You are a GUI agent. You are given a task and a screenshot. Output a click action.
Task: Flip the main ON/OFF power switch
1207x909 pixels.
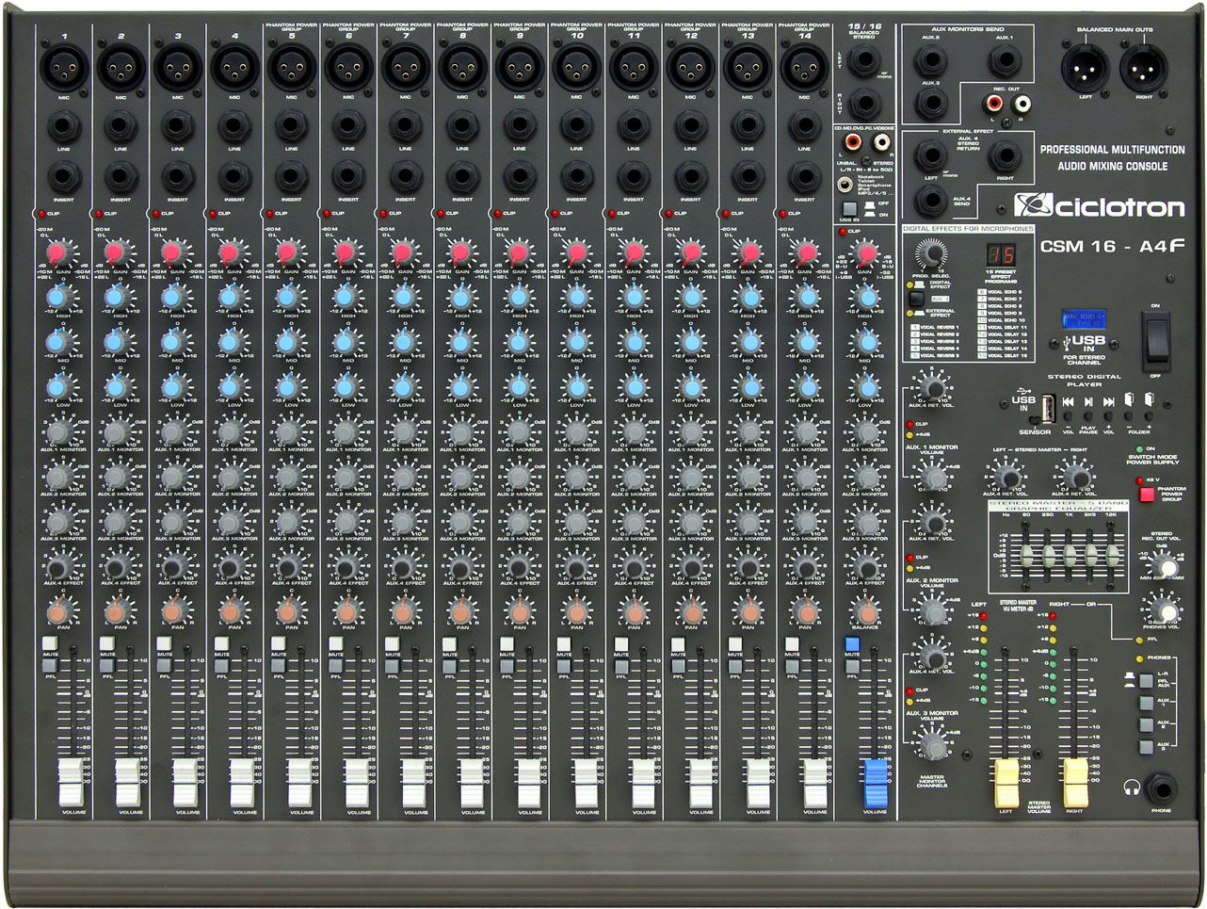click(x=1155, y=339)
